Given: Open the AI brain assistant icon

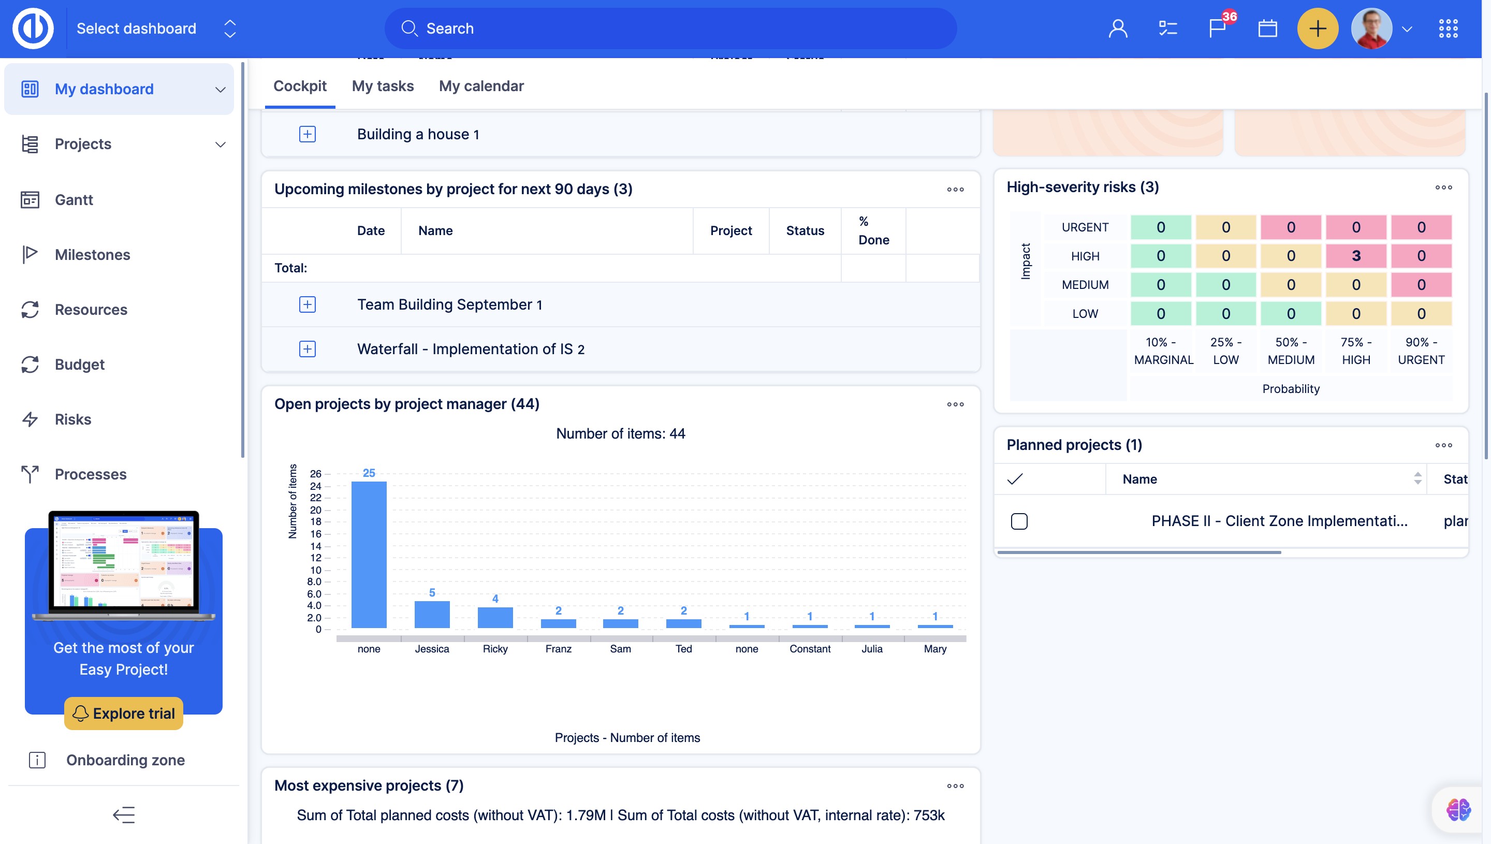Looking at the screenshot, I should pos(1457,809).
